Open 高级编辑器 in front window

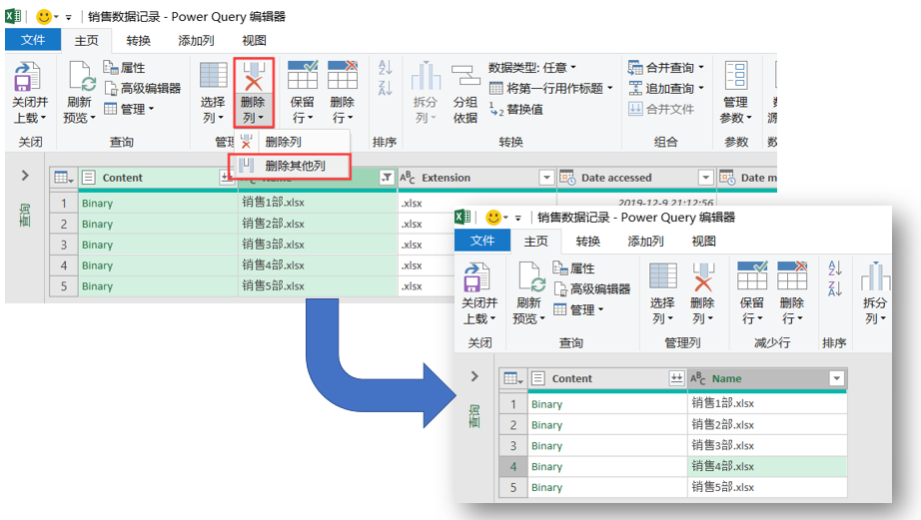592,288
